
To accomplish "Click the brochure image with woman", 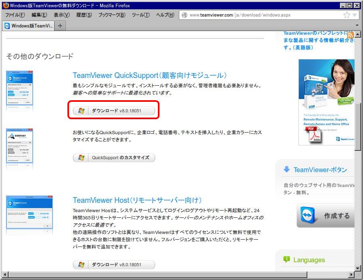I will pyautogui.click(x=326, y=102).
